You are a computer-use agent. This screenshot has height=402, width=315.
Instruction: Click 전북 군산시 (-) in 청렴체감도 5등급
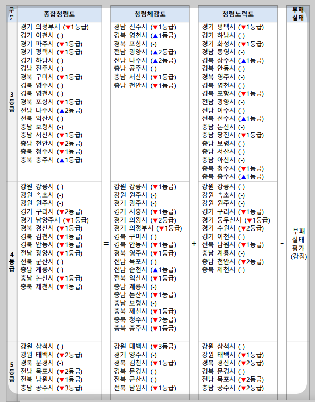[135, 380]
